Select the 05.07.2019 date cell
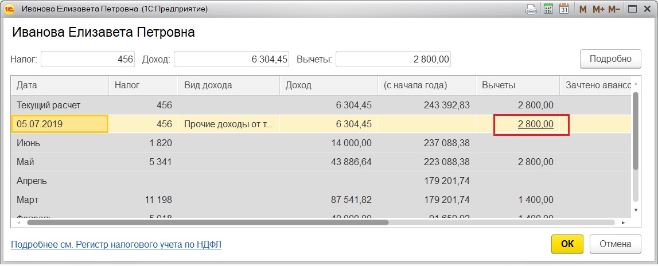 60,124
